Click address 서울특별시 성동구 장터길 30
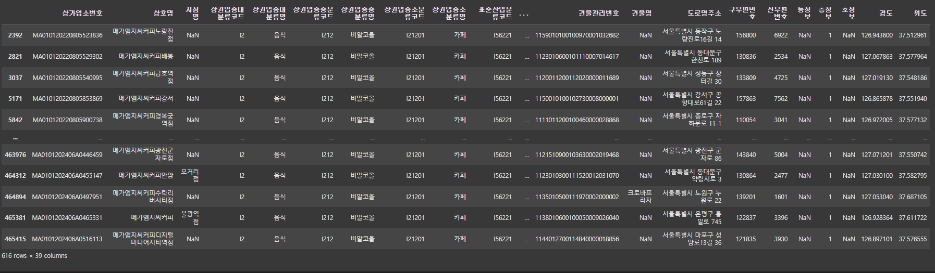Image resolution: width=935 pixels, height=273 pixels. click(692, 77)
